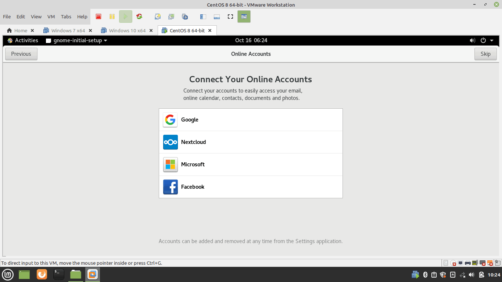Open the CentOS power system menu
This screenshot has width=502, height=282.
pos(487,40)
